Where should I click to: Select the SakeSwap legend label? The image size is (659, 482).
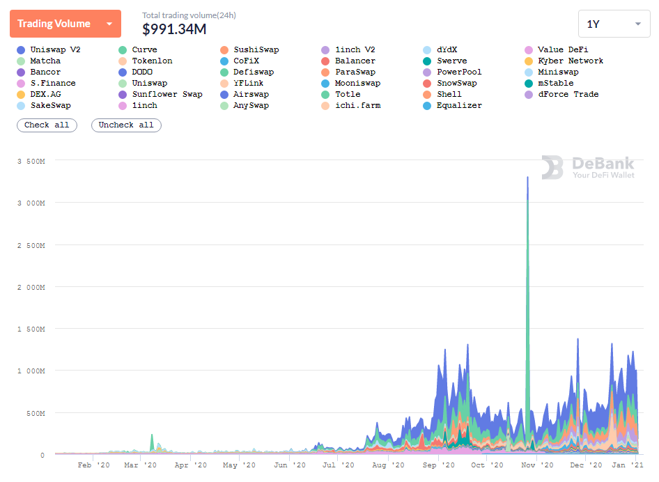click(x=50, y=105)
